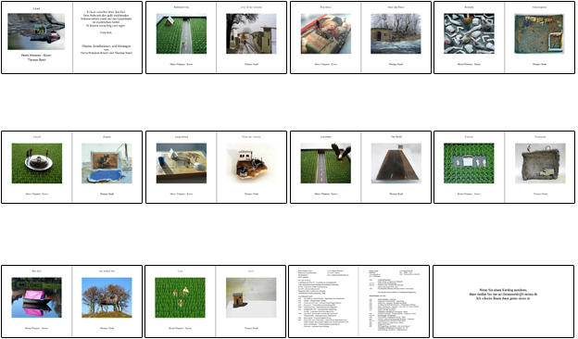Click the last page with catalog order text
578x339 pixels.
tap(503, 301)
